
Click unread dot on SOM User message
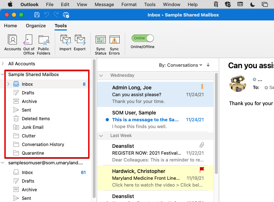click(x=107, y=120)
